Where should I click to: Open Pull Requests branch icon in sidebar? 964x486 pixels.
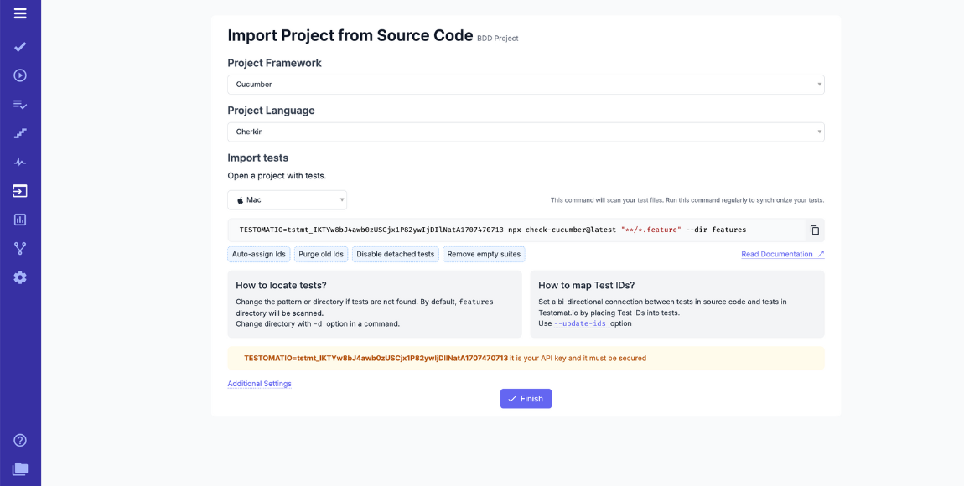point(20,247)
